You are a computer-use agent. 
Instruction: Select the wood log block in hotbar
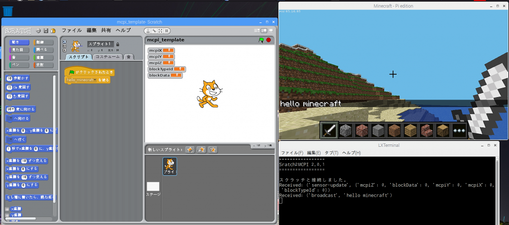click(443, 131)
